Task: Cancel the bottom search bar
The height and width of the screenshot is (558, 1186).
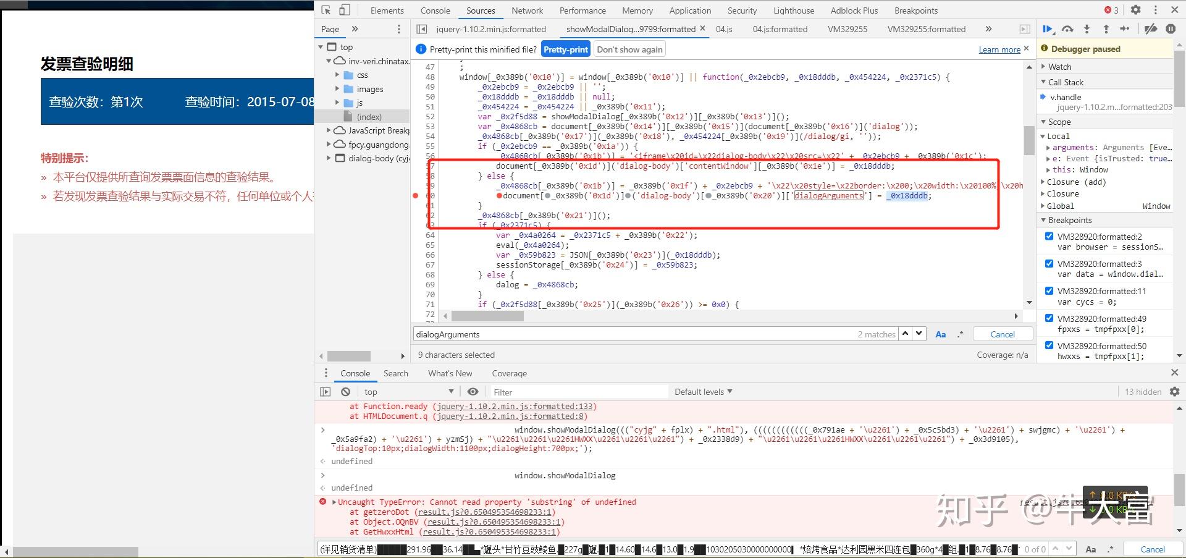Action: [1153, 549]
